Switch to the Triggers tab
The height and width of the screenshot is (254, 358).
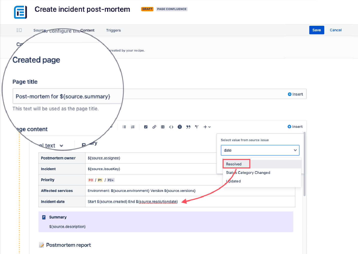pos(113,30)
